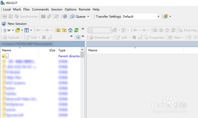This screenshot has width=198, height=118.
Task: Click the Open in PuTTY icon
Action: [49, 16]
